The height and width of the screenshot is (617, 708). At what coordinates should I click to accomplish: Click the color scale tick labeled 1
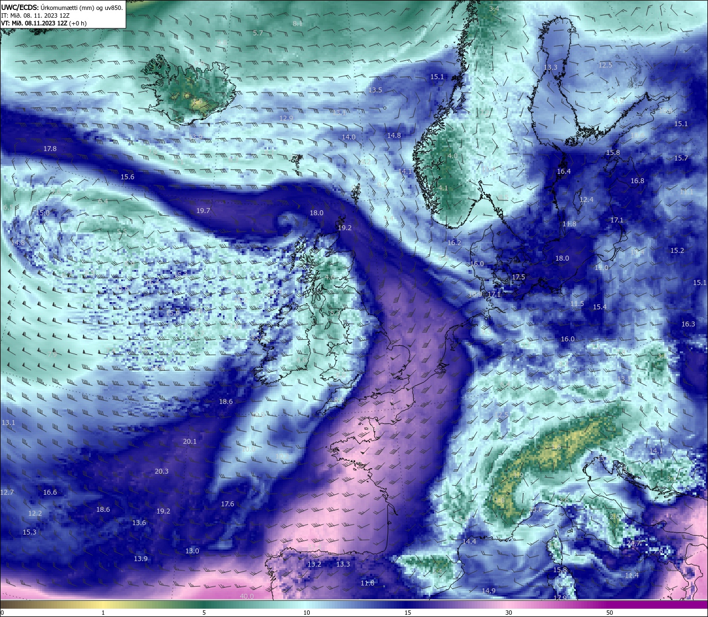103,613
